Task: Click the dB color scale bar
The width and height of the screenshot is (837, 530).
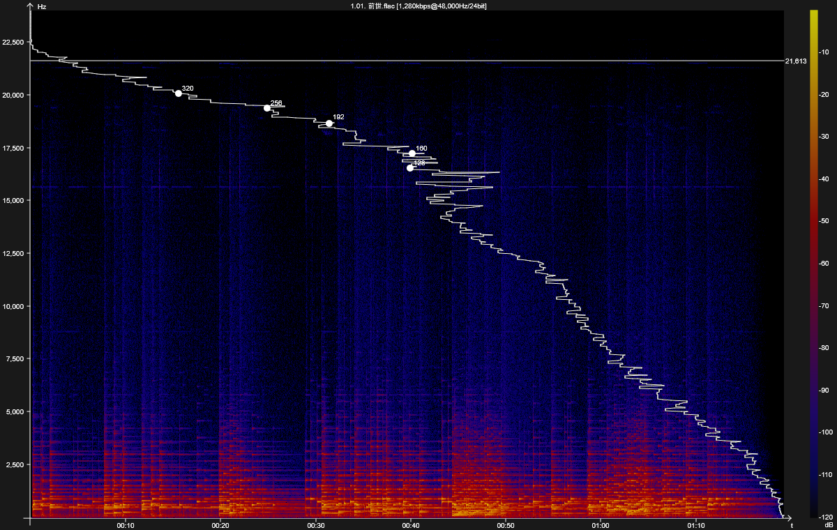Action: 813,263
